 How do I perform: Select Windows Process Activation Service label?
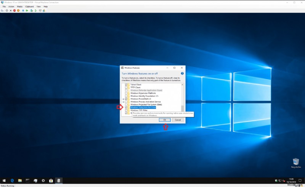[146, 102]
